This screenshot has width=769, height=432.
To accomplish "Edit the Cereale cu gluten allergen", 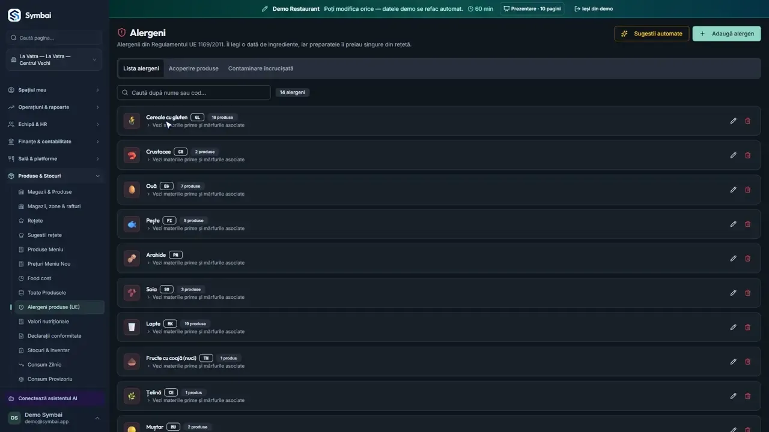I will [733, 121].
